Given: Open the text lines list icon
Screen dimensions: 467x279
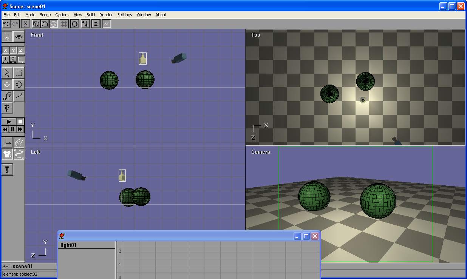Looking at the screenshot, I should [96, 24].
